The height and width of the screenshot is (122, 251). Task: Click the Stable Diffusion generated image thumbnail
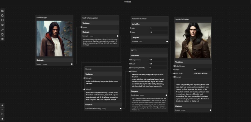pyautogui.click(x=193, y=40)
